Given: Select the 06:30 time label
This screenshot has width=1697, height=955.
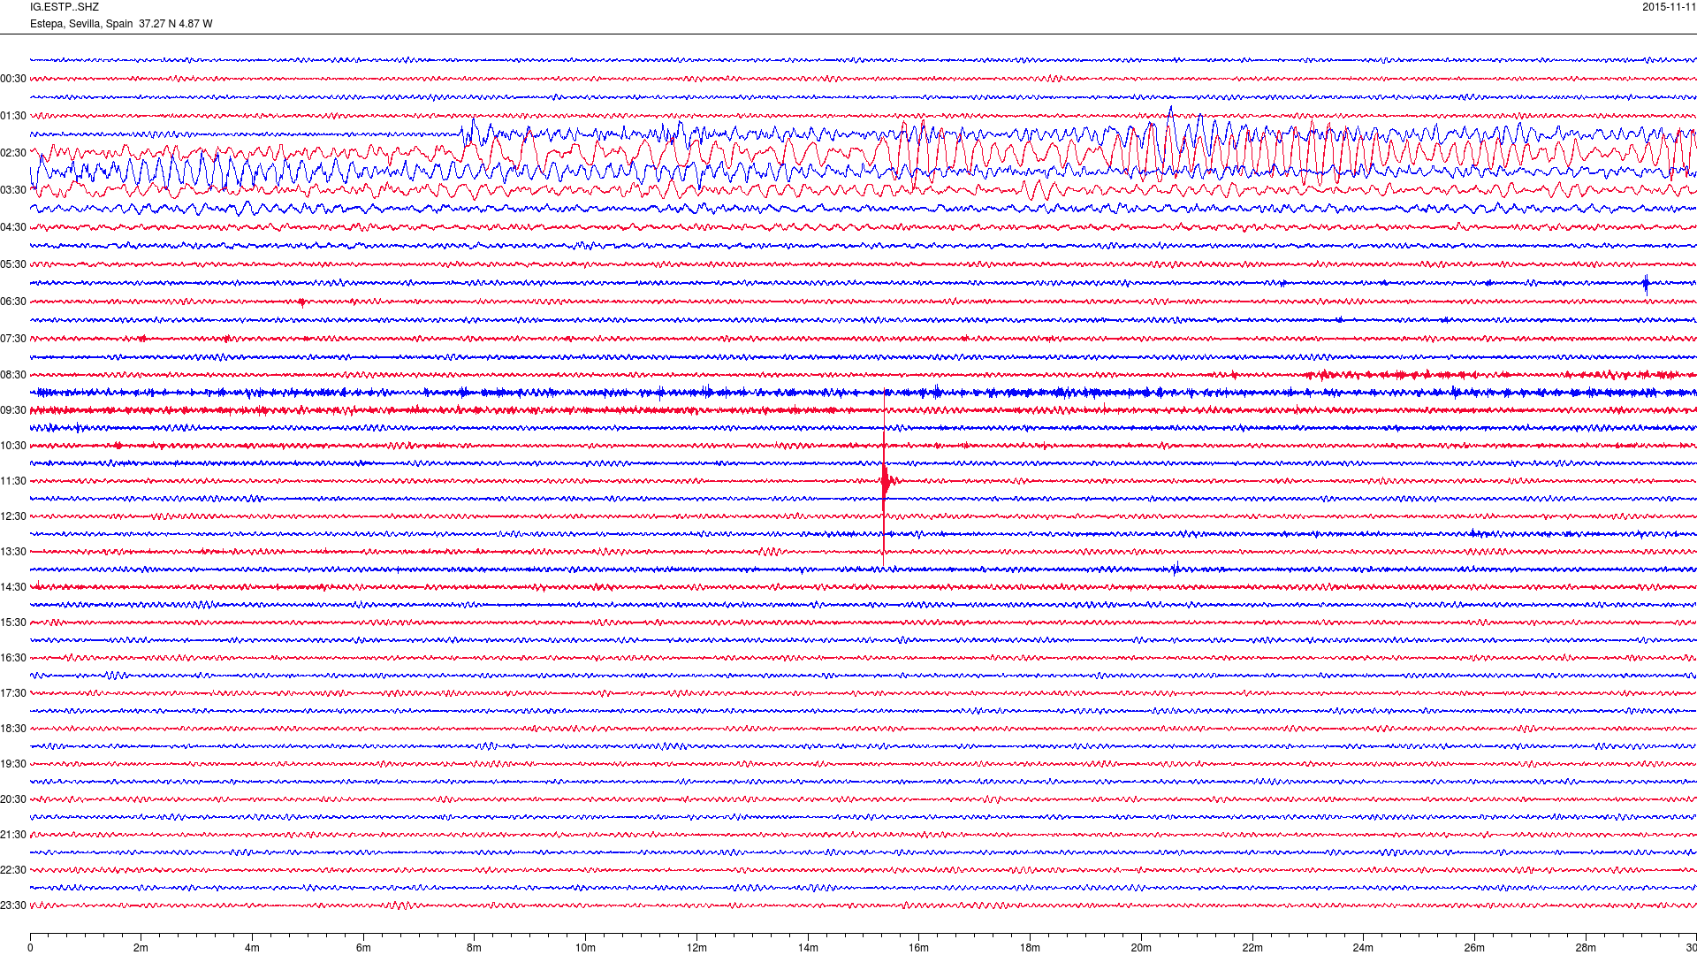Looking at the screenshot, I should [13, 302].
